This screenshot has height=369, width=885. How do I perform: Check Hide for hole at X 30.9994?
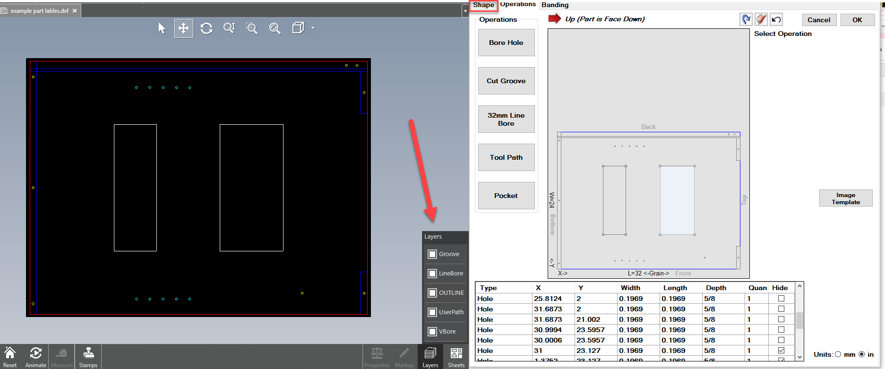pyautogui.click(x=781, y=330)
